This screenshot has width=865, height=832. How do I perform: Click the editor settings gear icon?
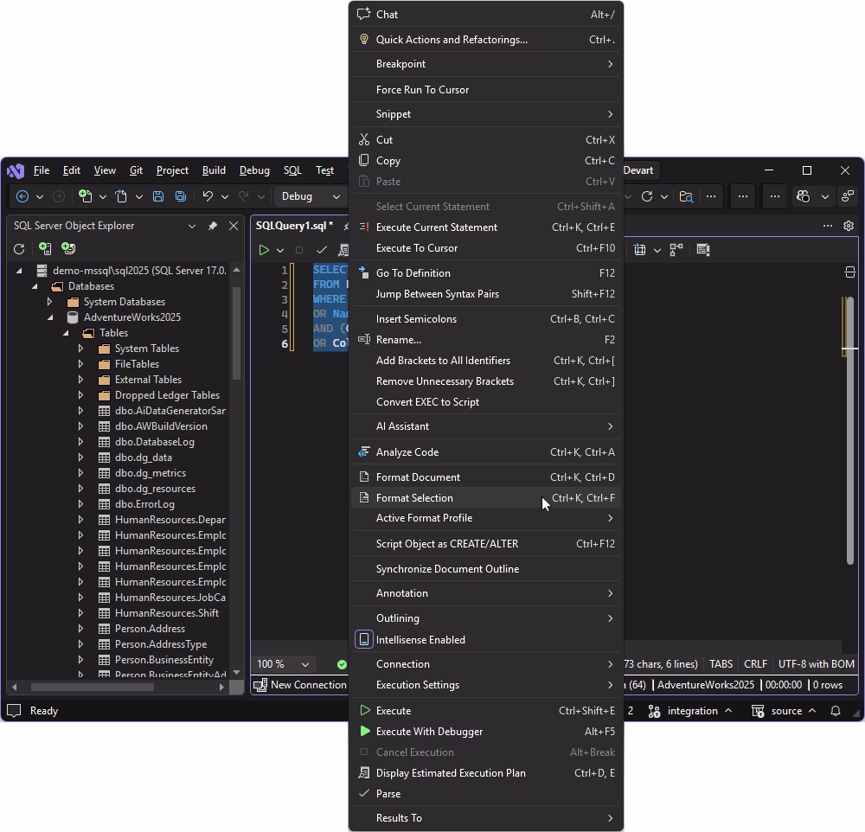point(849,226)
